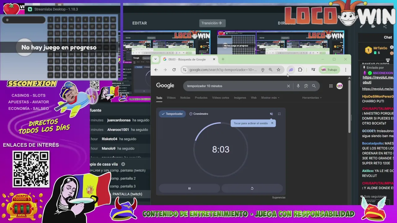Open site information icon in address bar

tap(185, 70)
